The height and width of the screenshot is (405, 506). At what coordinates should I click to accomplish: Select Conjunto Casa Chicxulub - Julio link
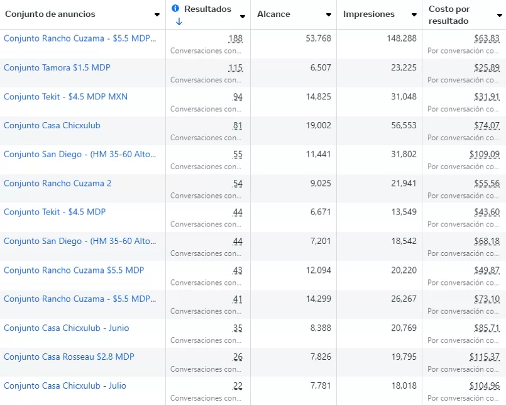click(65, 386)
